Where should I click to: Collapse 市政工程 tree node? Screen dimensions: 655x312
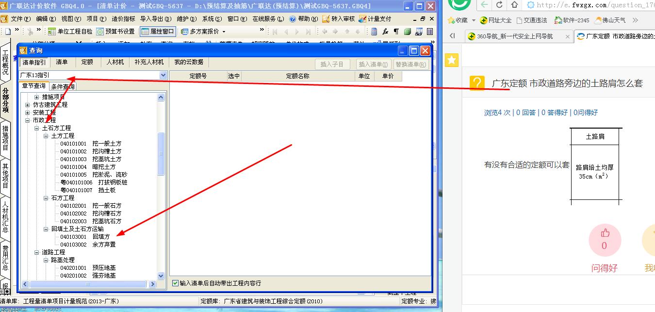click(x=28, y=120)
